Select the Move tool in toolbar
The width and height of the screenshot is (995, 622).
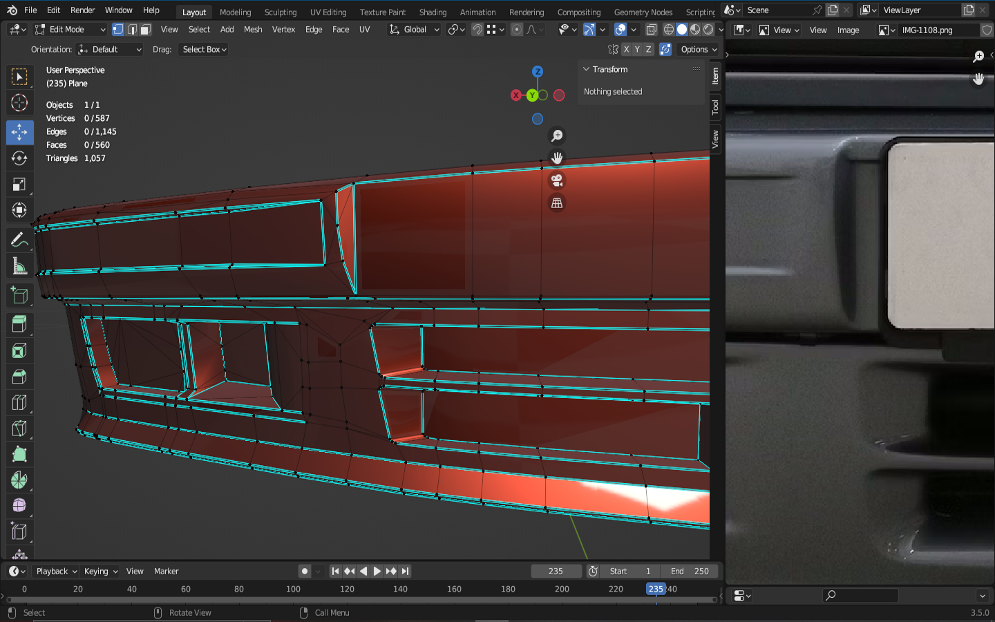[x=19, y=132]
